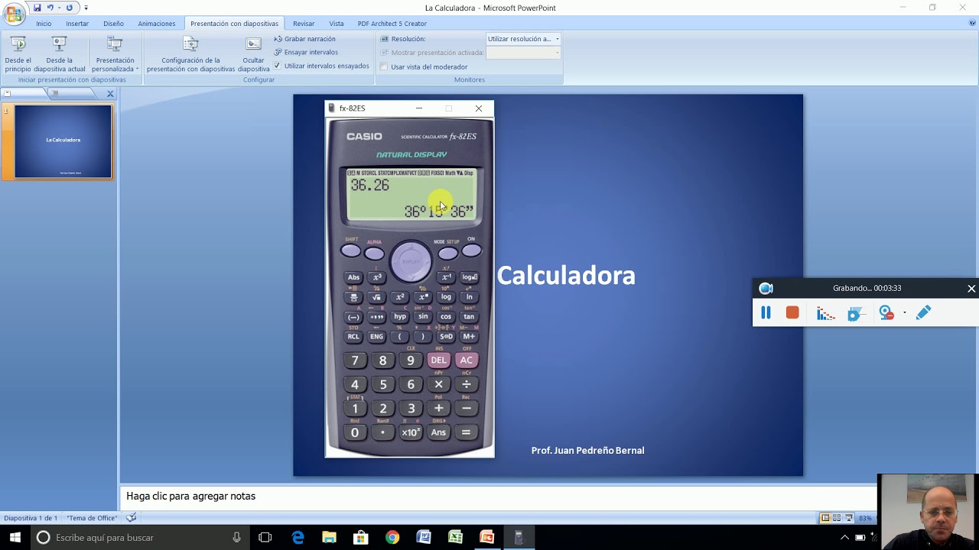979x550 pixels.
Task: Click the divide key on calculator
Action: (467, 384)
